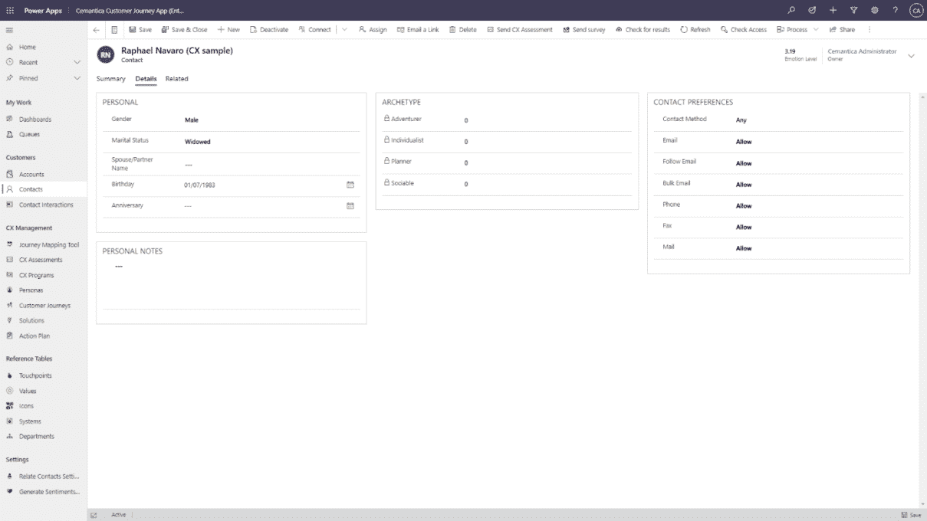The image size is (927, 521).
Task: Open Generate Sentiments in Settings
Action: click(44, 492)
